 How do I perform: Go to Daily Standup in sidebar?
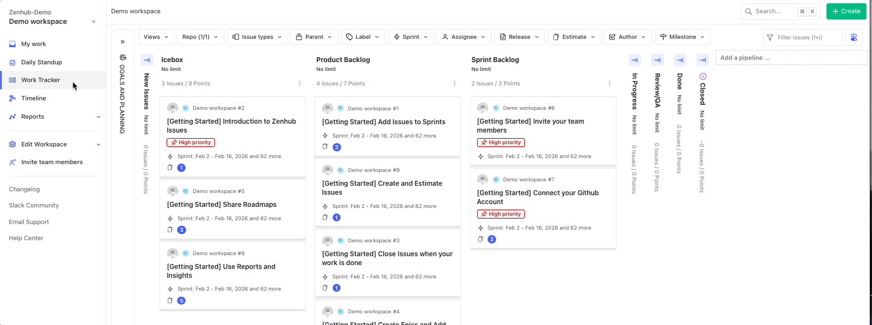coord(42,62)
